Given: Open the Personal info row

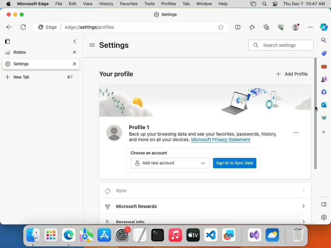Looking at the screenshot, I should point(205,219).
